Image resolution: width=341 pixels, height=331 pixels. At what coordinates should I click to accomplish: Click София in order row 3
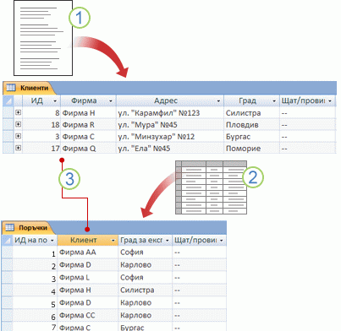click(x=146, y=278)
